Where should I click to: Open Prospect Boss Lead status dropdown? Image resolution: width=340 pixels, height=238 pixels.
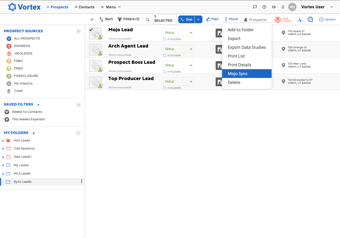[x=178, y=65]
